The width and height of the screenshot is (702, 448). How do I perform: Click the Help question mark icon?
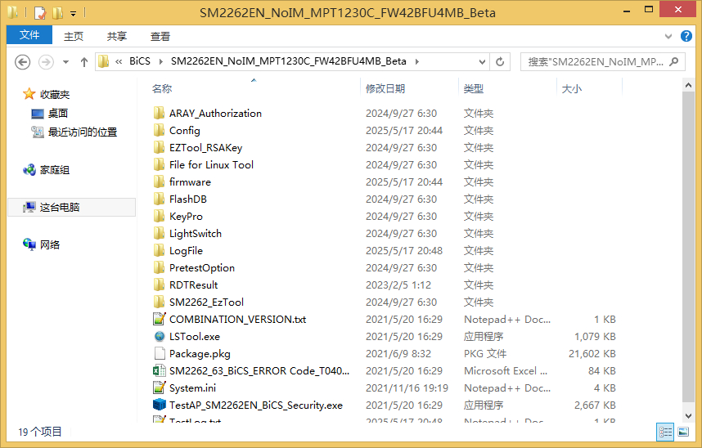[x=688, y=37]
